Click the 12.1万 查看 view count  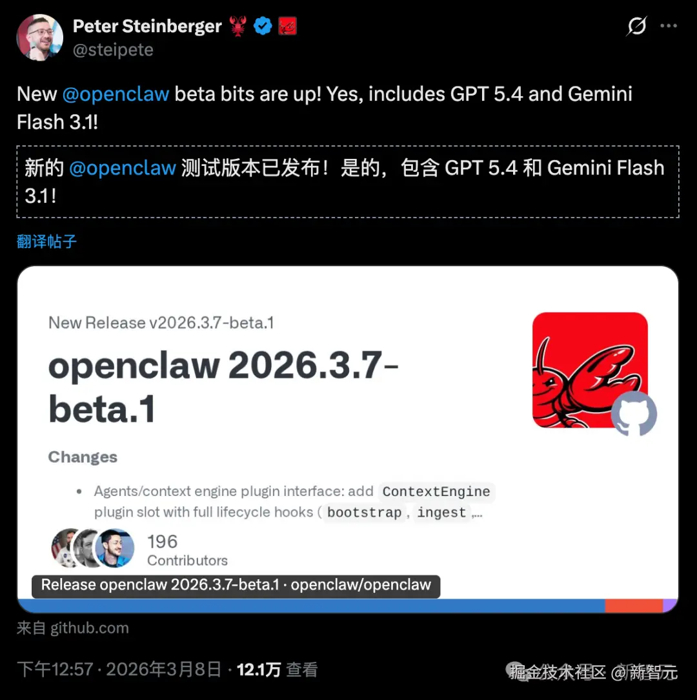coord(277,670)
